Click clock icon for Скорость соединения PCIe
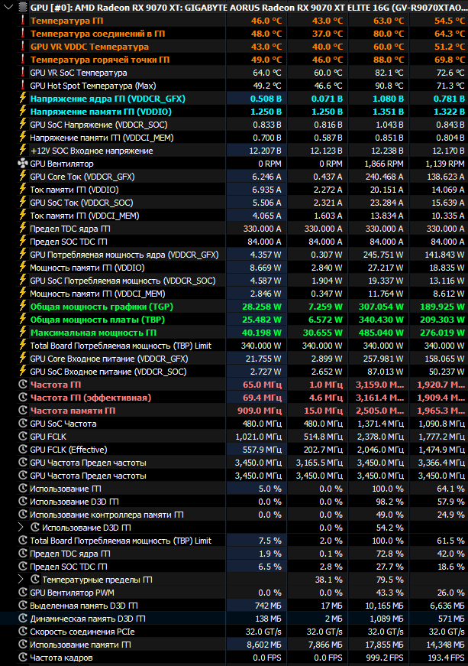 click(x=23, y=631)
